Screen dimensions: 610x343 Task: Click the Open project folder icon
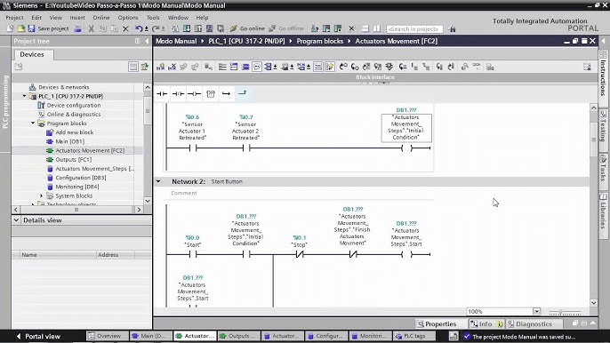(x=20, y=28)
